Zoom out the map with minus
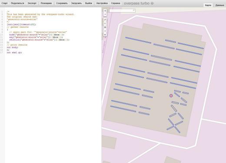This screenshot has width=226, height=163. (x=105, y=14)
